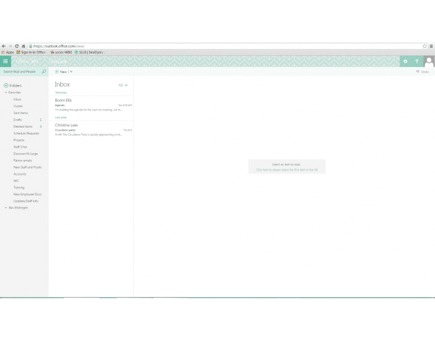Click the search magnifier icon
The height and width of the screenshot is (341, 435).
click(44, 71)
